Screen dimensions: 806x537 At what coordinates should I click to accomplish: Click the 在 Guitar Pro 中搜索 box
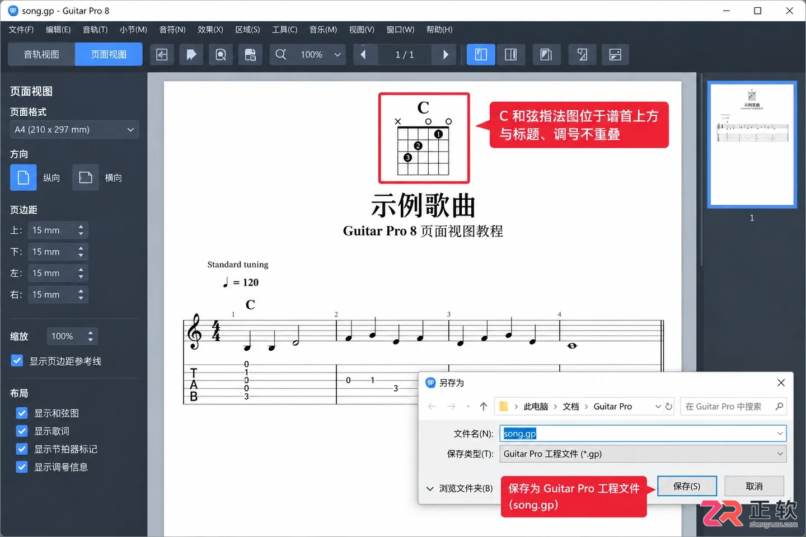click(734, 407)
